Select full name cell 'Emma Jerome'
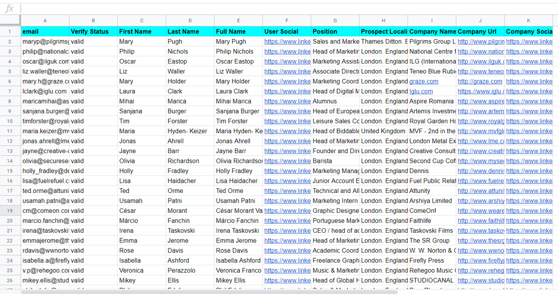 pyautogui.click(x=239, y=241)
